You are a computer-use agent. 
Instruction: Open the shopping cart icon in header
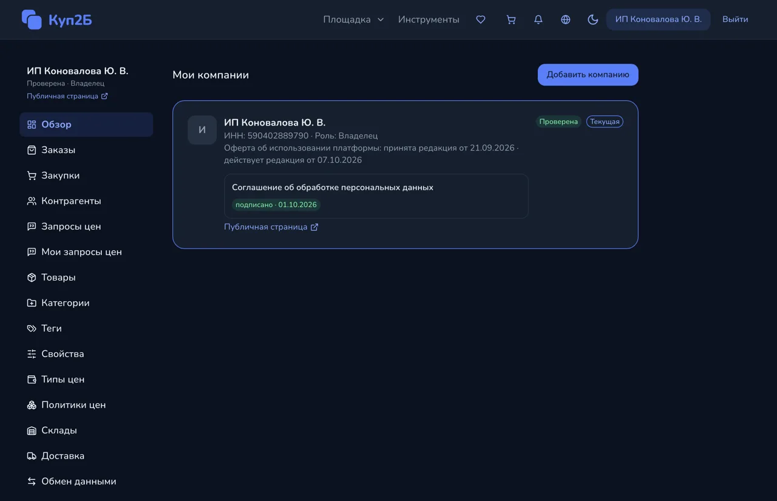[x=511, y=19]
